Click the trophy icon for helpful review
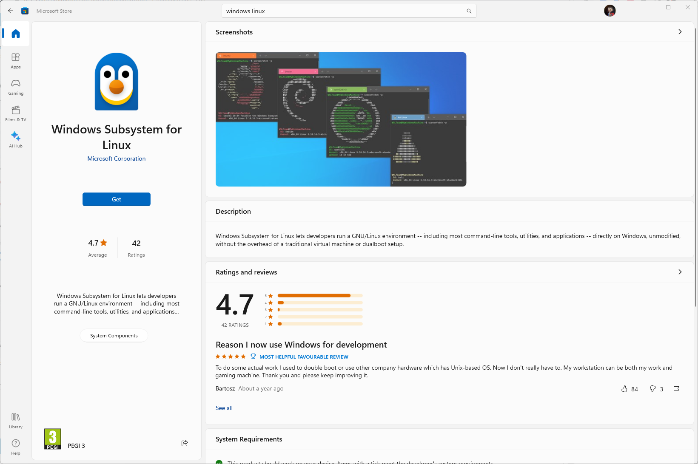The height and width of the screenshot is (464, 698). pos(253,356)
